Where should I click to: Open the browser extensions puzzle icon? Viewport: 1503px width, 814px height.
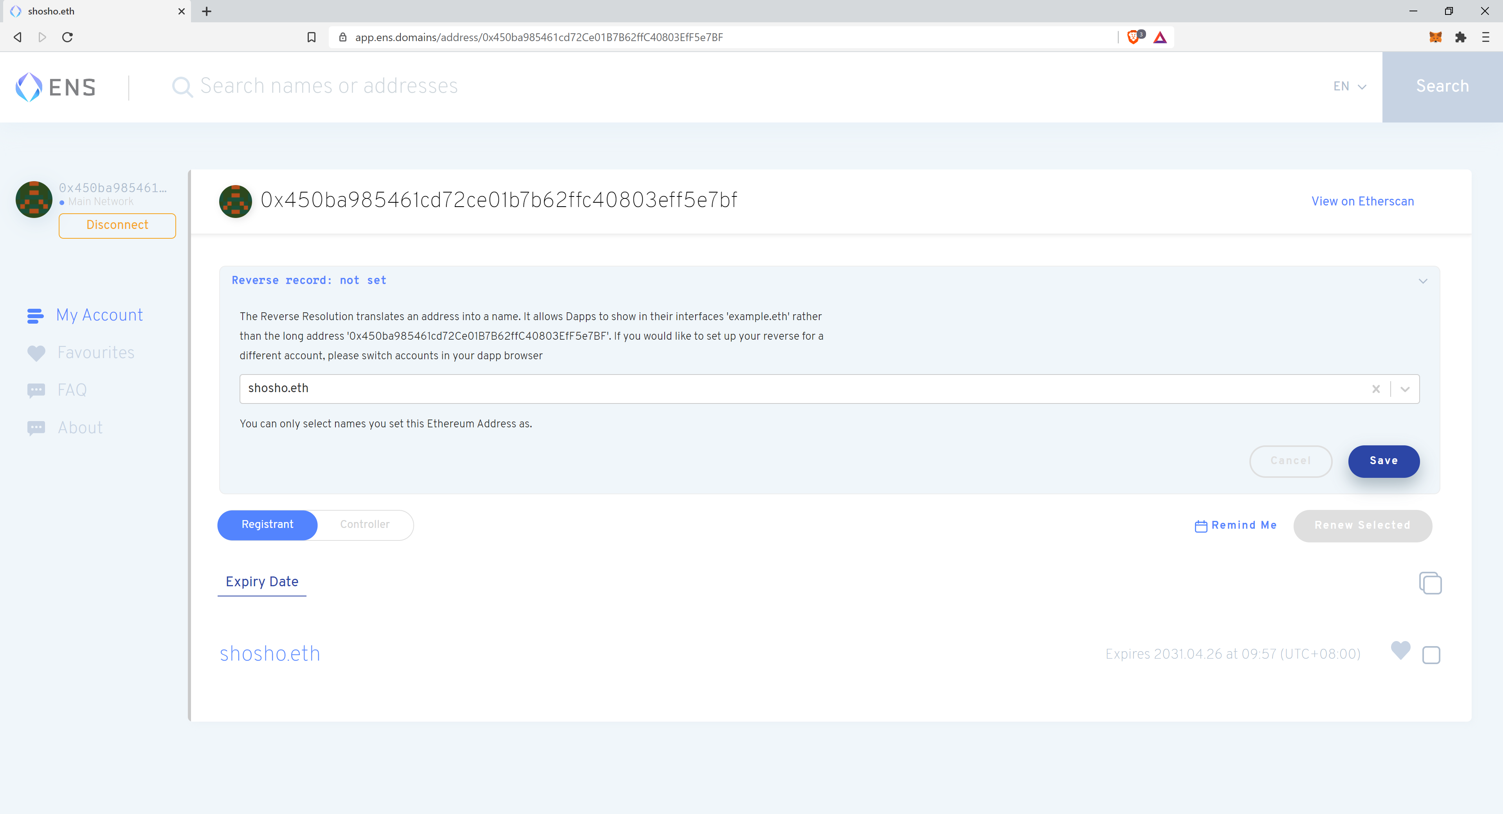click(1460, 37)
